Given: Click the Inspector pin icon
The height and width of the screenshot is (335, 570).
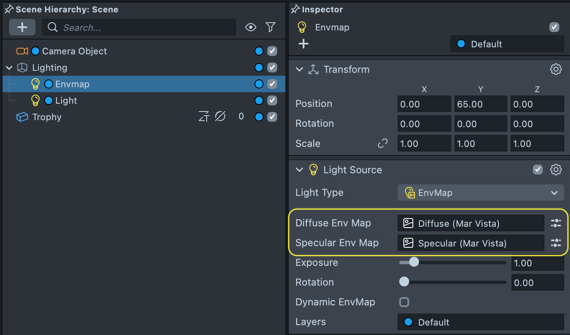Looking at the screenshot, I should [295, 9].
